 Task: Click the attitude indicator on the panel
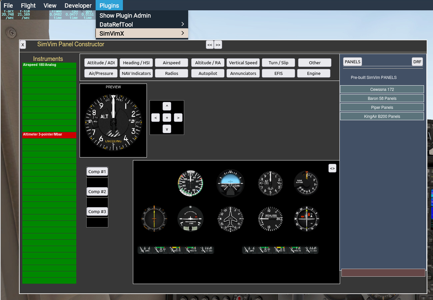tap(230, 183)
